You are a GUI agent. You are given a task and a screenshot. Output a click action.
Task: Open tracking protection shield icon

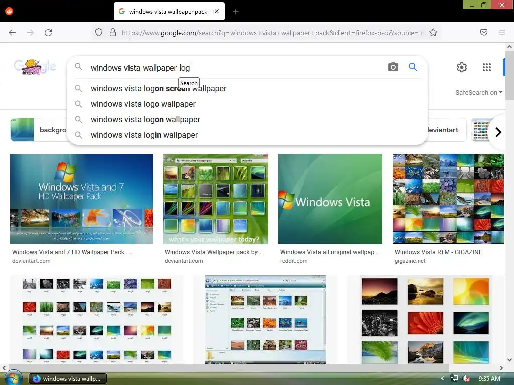[99, 32]
